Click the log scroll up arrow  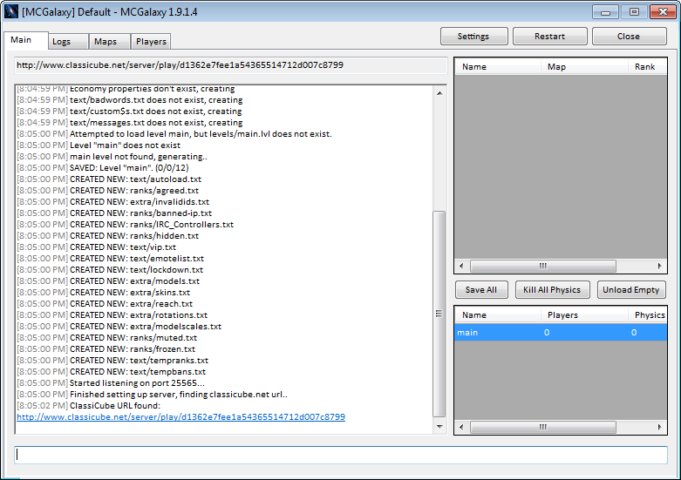439,93
